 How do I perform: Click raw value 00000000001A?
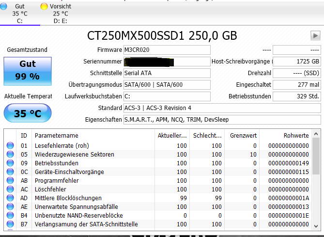[x=289, y=198]
